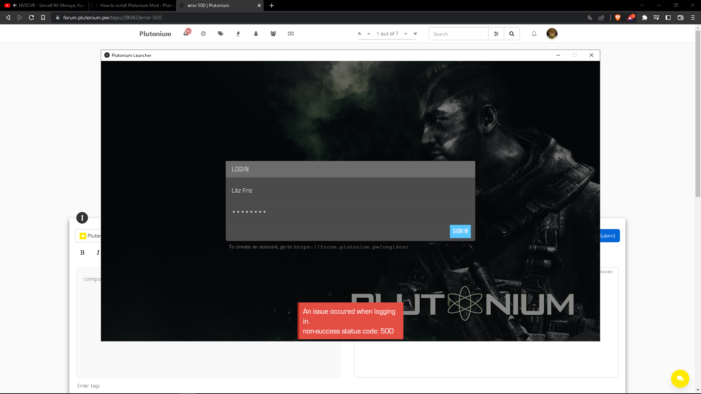Viewport: 701px width, 394px height.
Task: Share this page icon
Action: click(601, 18)
